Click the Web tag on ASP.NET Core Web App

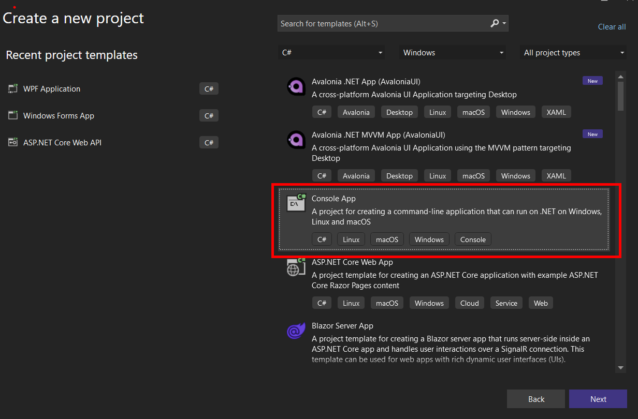pos(541,303)
